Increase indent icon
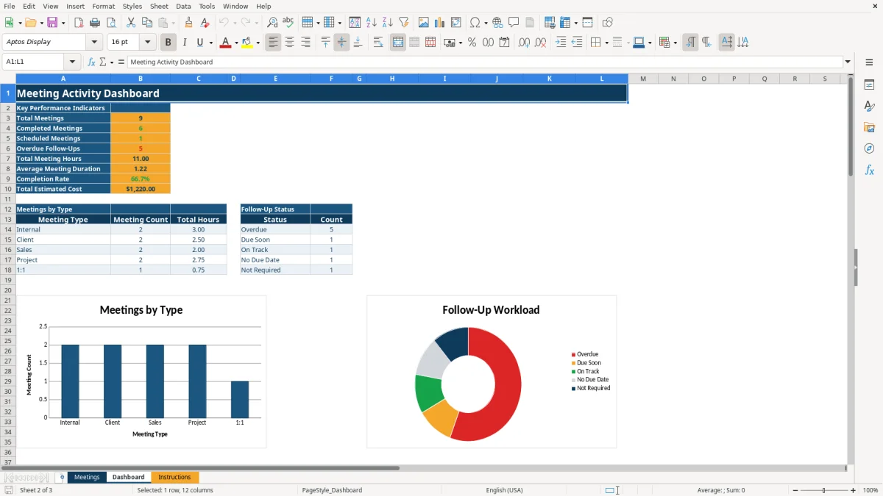Screen dimensions: 883x496 (561, 43)
